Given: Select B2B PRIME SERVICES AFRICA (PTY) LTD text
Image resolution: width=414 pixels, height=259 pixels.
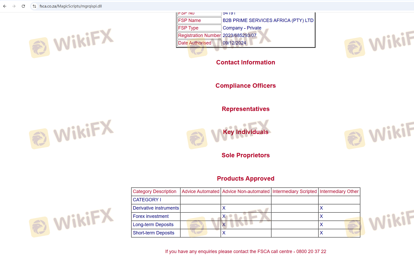Looking at the screenshot, I should click(268, 20).
